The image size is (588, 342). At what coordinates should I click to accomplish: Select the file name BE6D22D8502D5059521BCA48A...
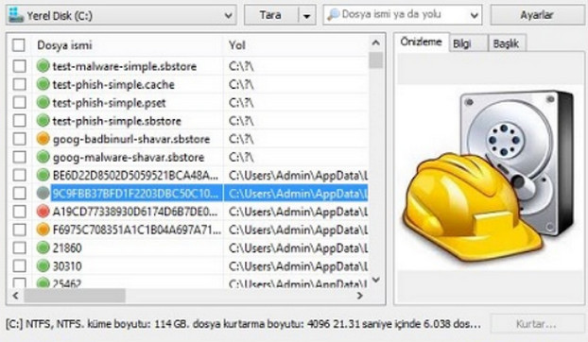[135, 176]
